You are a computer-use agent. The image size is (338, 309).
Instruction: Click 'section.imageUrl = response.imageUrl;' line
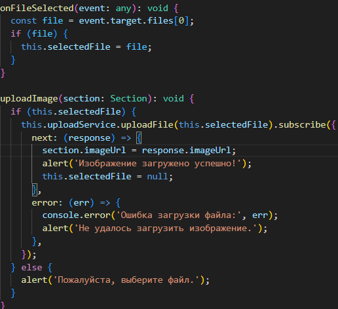[139, 151]
